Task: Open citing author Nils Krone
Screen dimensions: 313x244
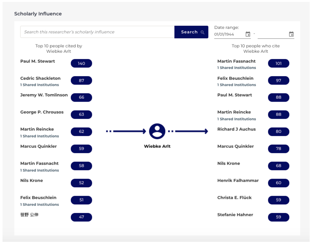Action: coord(228,163)
